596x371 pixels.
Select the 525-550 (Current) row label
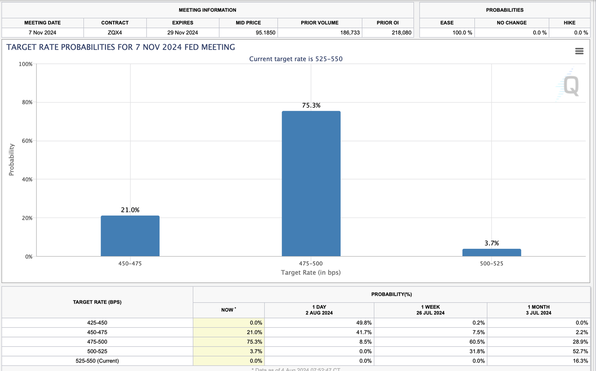(x=97, y=361)
